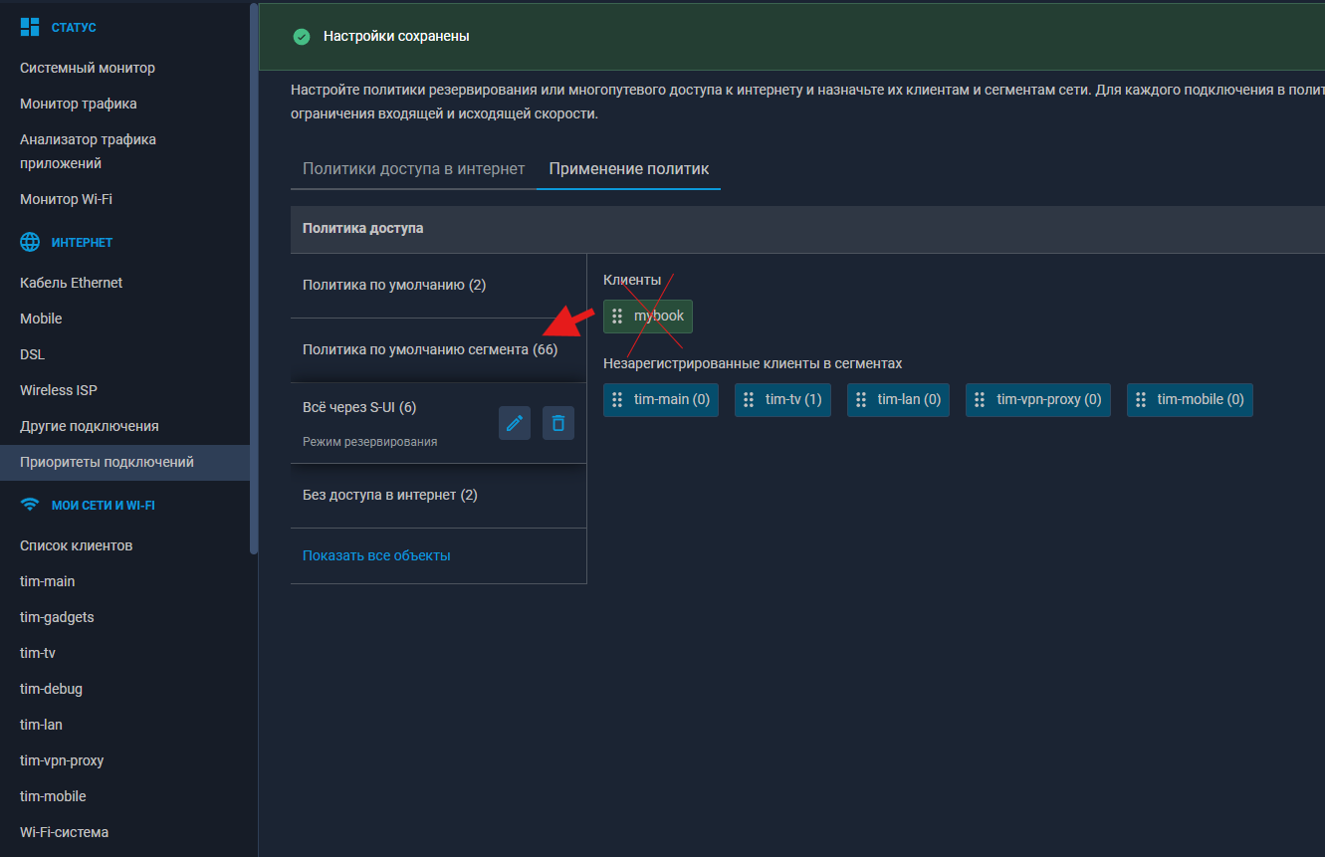1325x857 pixels.
Task: Open Список клиентов page
Action: coord(77,545)
